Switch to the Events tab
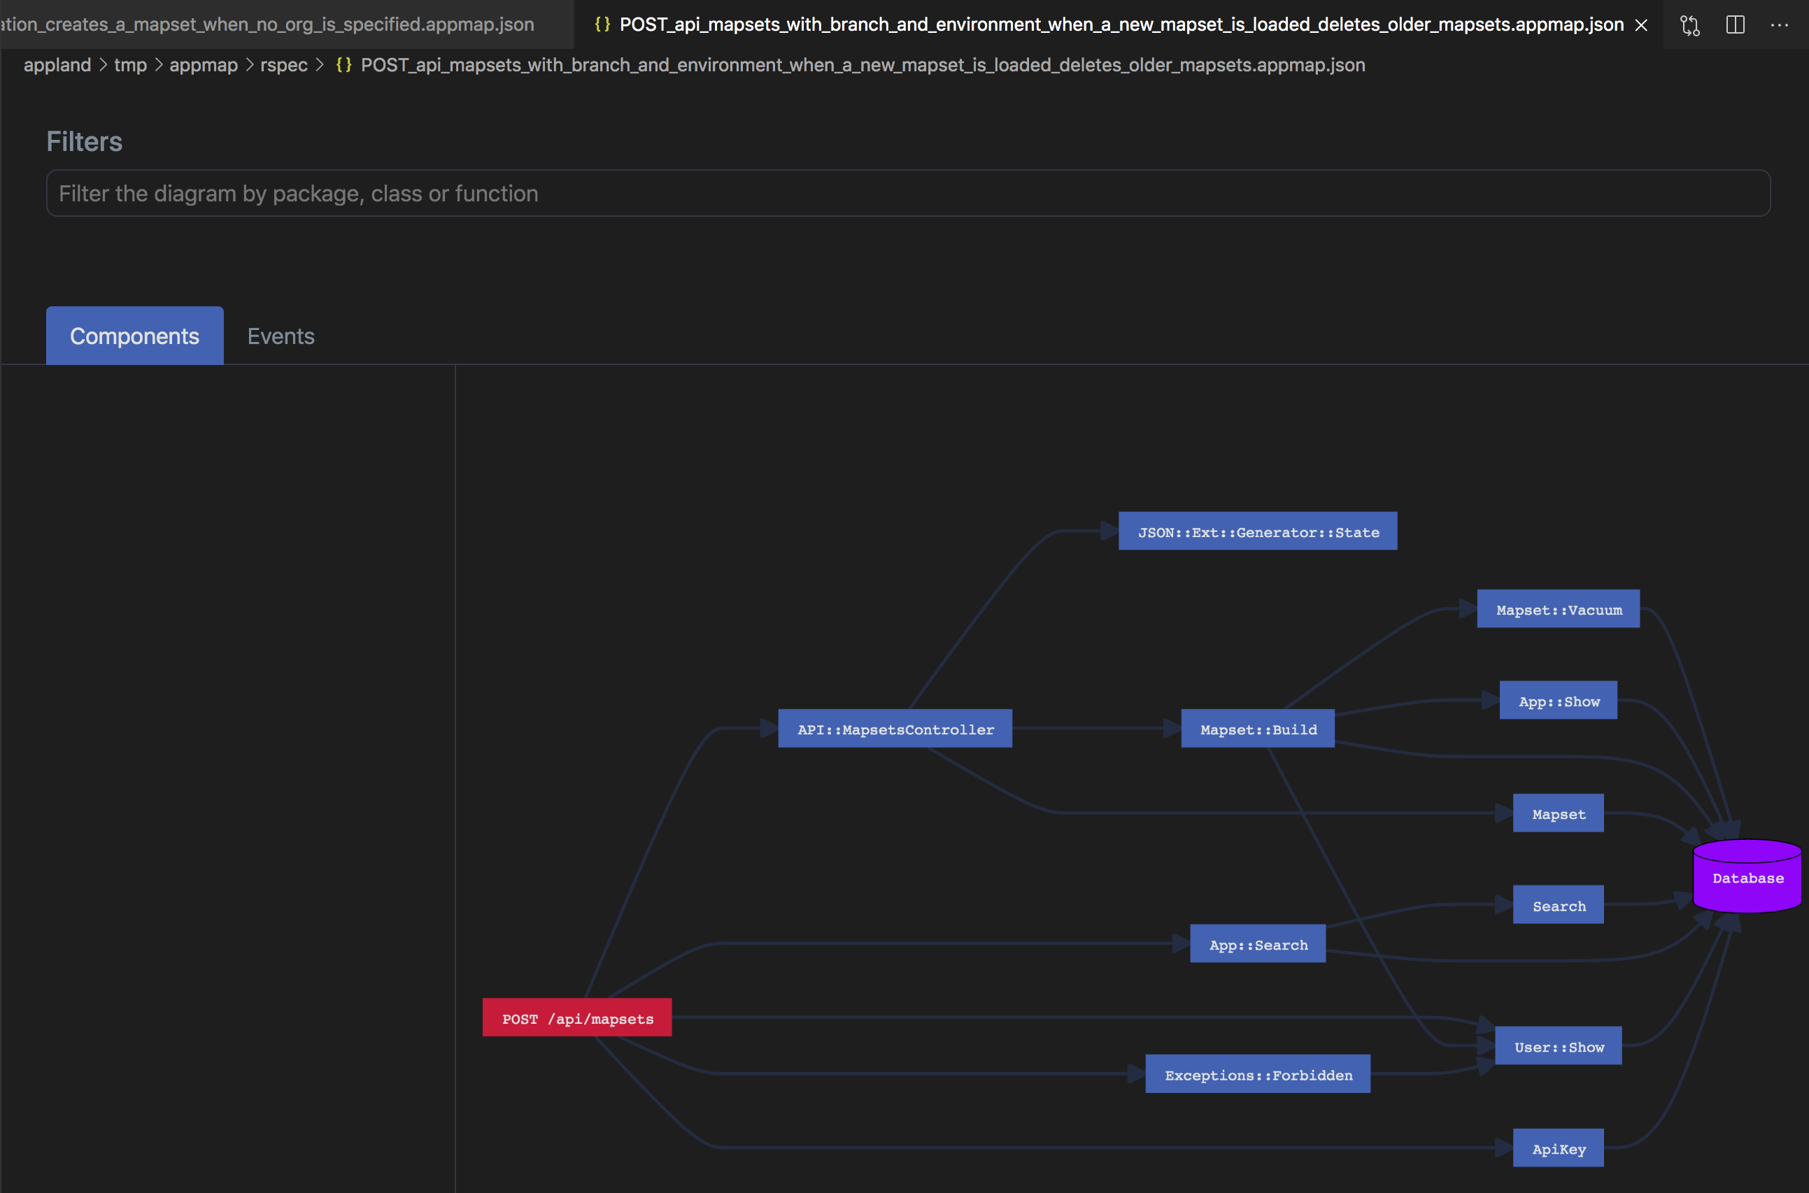Viewport: 1809px width, 1193px height. pos(280,336)
